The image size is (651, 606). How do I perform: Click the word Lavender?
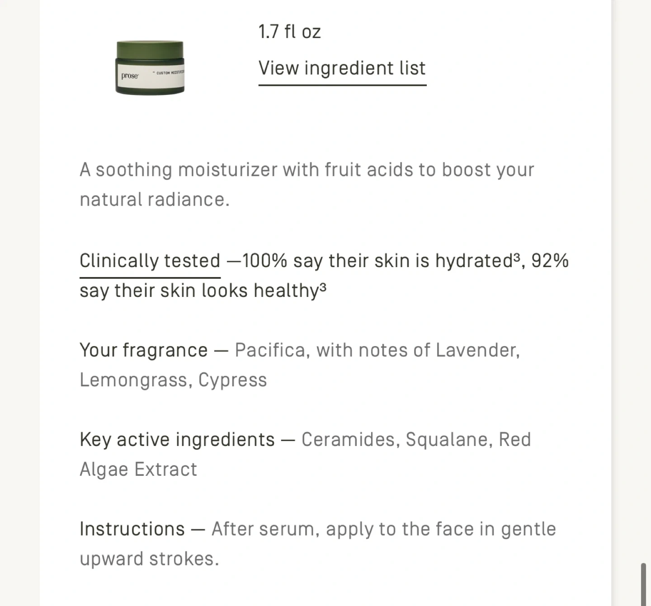[477, 350]
